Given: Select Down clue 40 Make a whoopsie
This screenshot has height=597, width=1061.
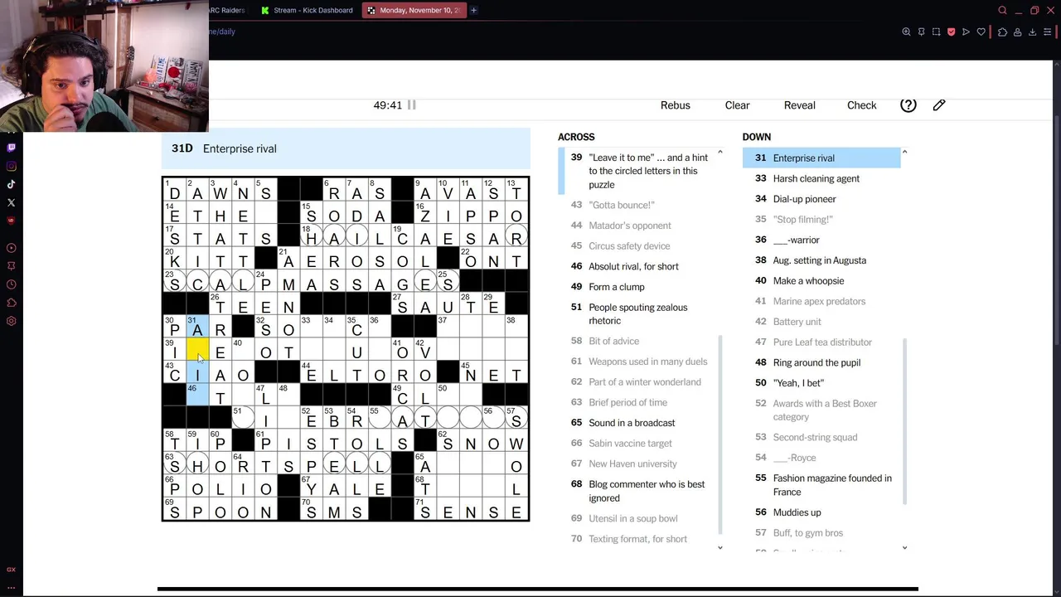Looking at the screenshot, I should tap(821, 281).
